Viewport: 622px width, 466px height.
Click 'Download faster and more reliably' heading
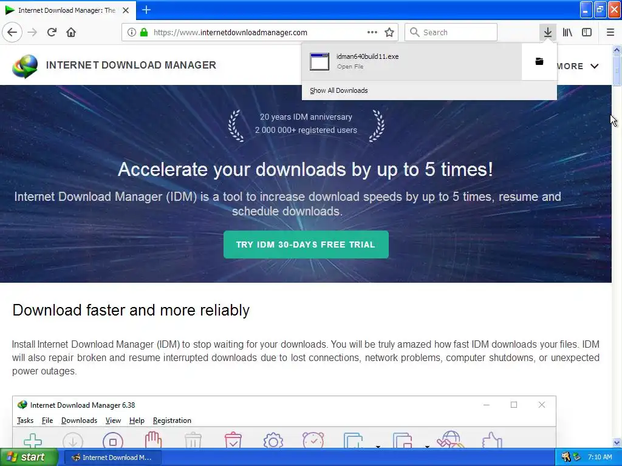(131, 310)
